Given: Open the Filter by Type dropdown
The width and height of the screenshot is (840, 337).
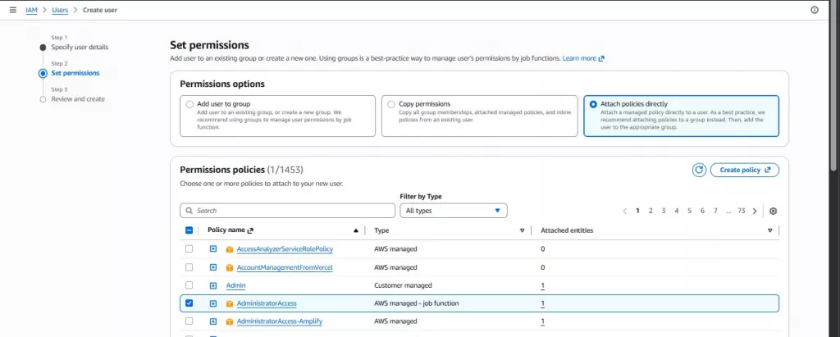Looking at the screenshot, I should pyautogui.click(x=453, y=211).
